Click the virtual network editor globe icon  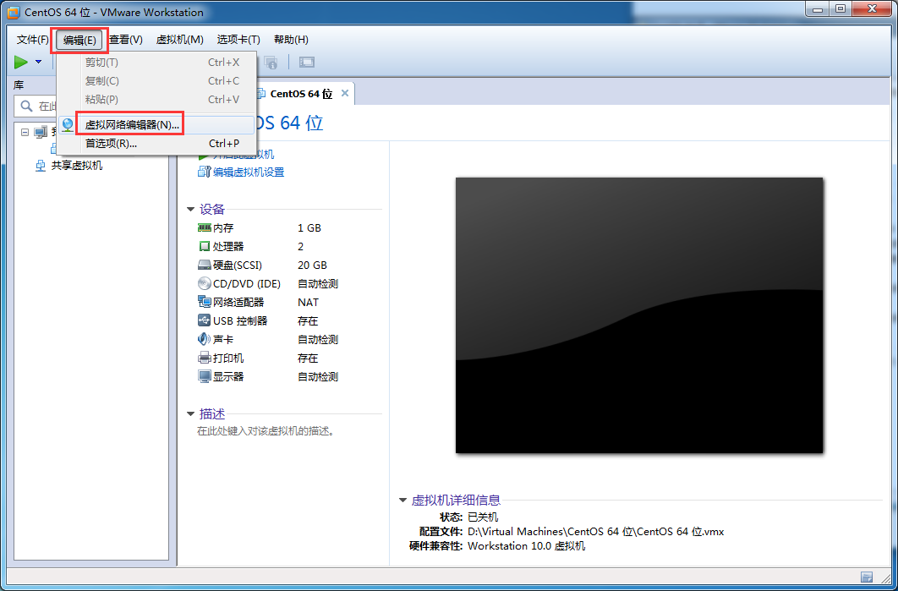[x=68, y=125]
